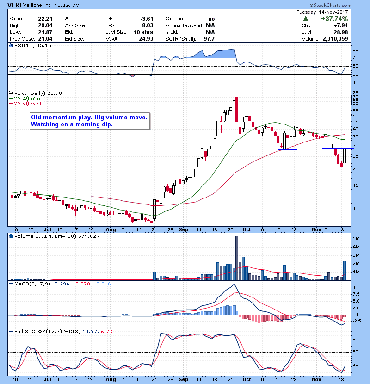Click the candlestick icon beside VERI (Daily)
This screenshot has width=370, height=384.
tap(11, 93)
